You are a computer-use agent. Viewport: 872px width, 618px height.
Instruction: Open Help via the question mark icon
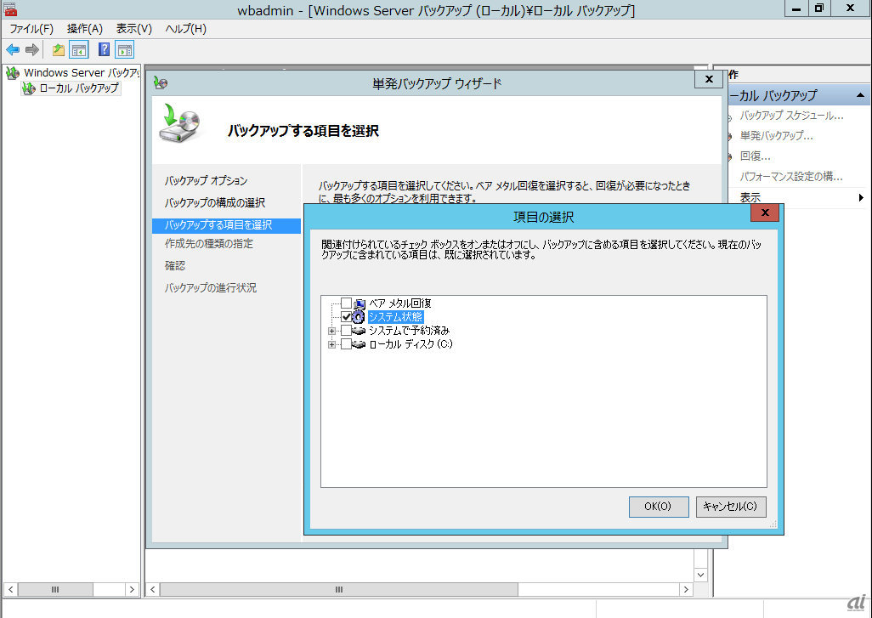pyautogui.click(x=104, y=49)
